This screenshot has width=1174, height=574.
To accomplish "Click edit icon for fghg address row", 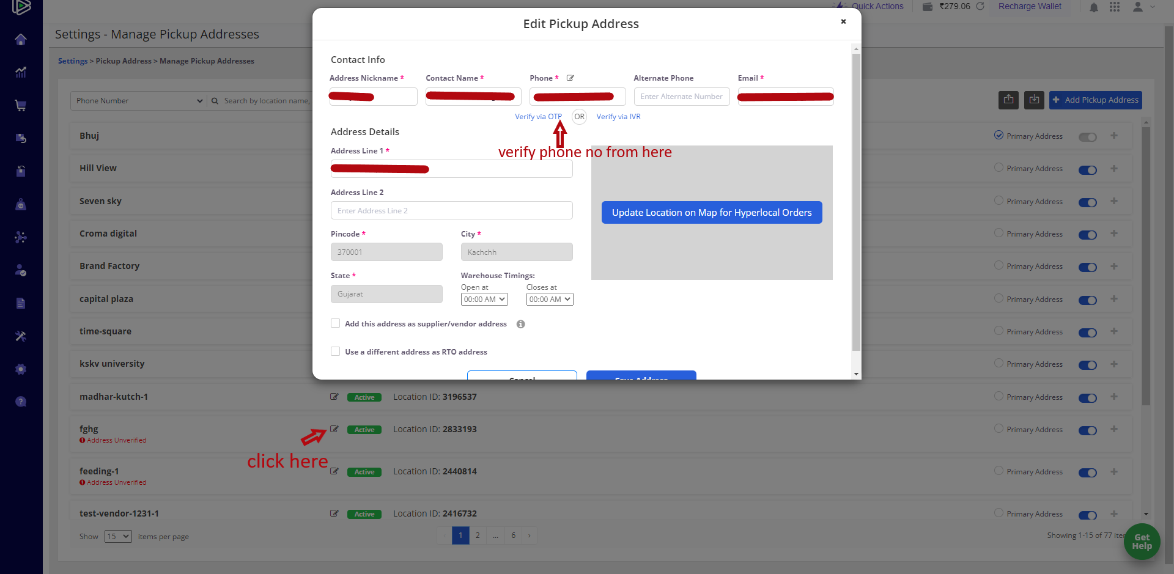I will point(334,429).
